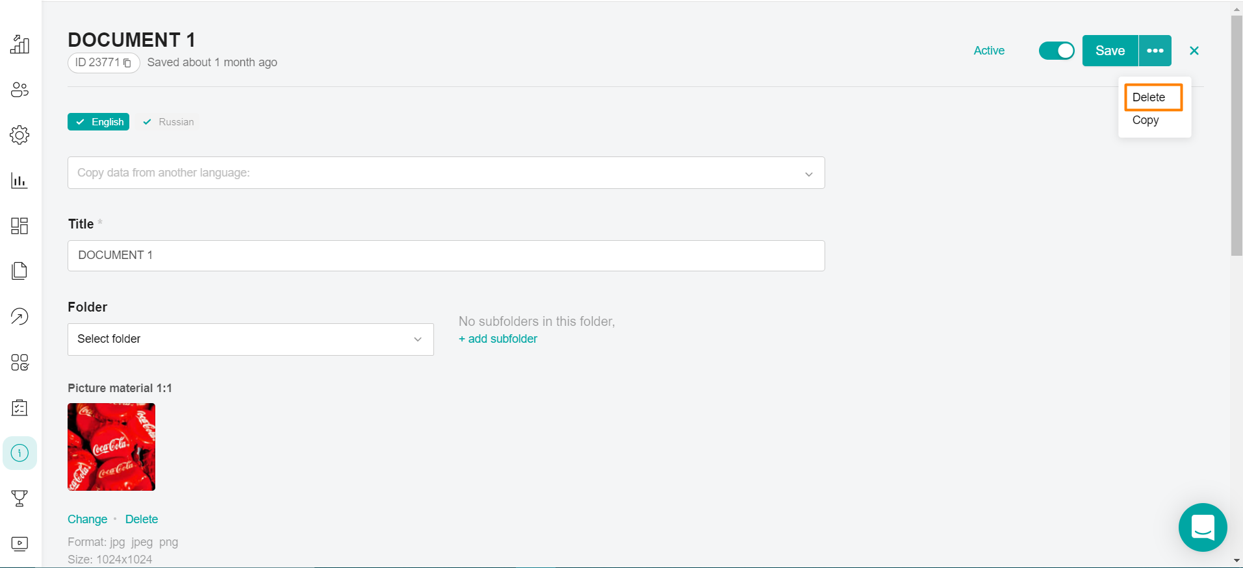This screenshot has height=568, width=1243.
Task: Open the checklist clipboard icon in sidebar
Action: (x=19, y=408)
